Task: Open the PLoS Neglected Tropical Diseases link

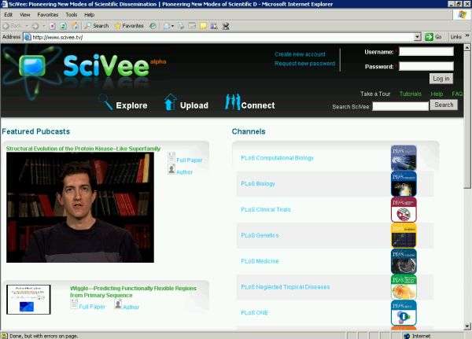Action: pyautogui.click(x=285, y=287)
